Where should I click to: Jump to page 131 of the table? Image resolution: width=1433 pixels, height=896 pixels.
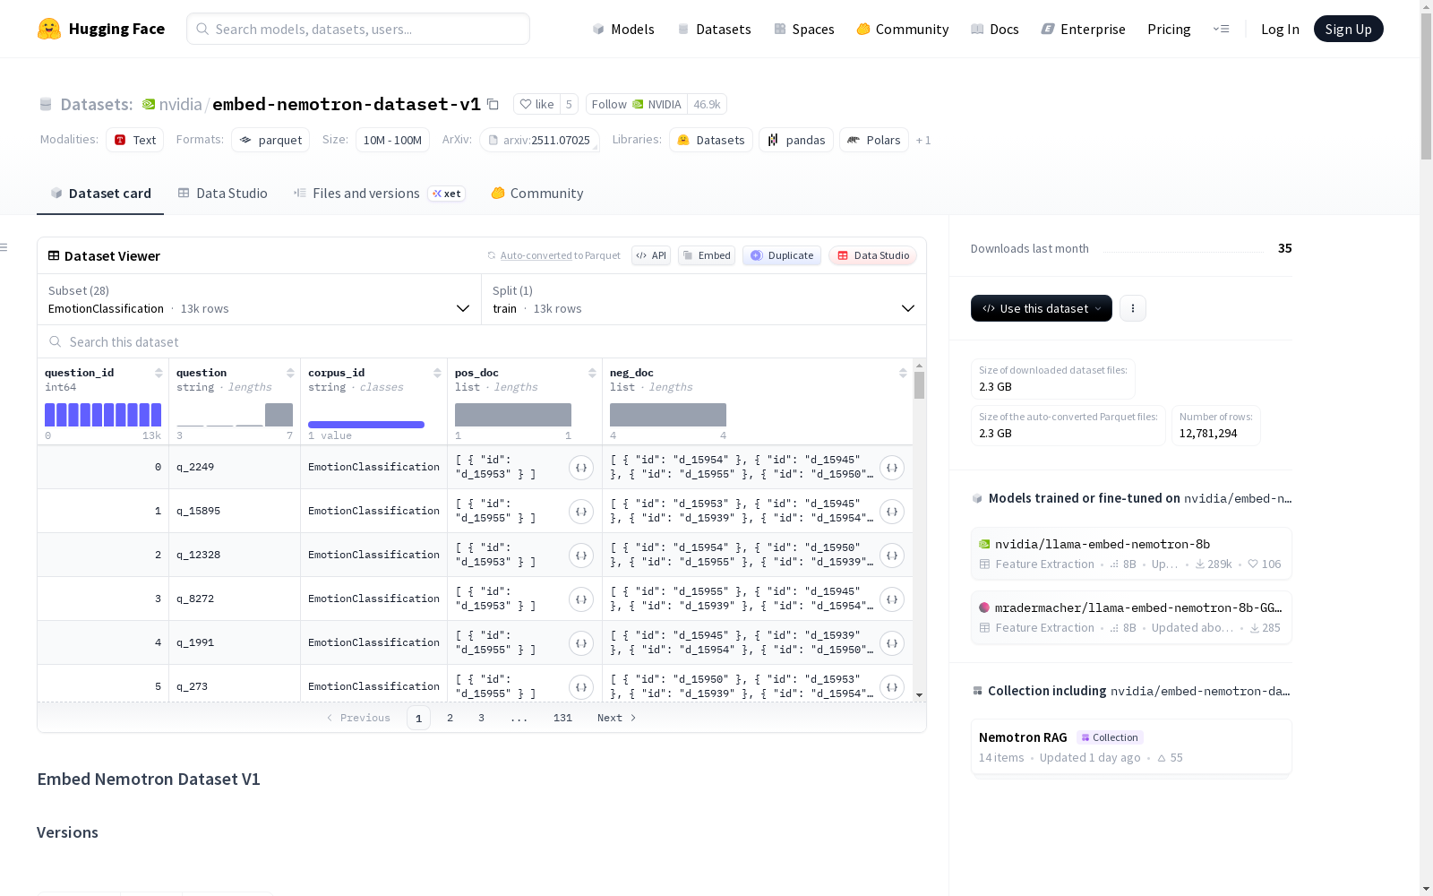562,718
